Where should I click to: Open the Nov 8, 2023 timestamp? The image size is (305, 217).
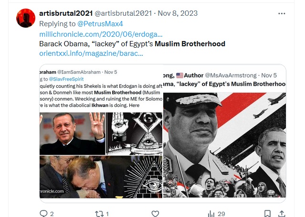click(178, 13)
